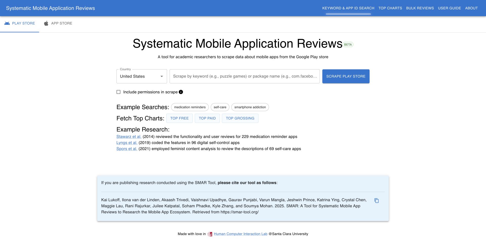This screenshot has height=242, width=486.
Task: Fetch the Top Grossing chart
Action: coord(240,118)
